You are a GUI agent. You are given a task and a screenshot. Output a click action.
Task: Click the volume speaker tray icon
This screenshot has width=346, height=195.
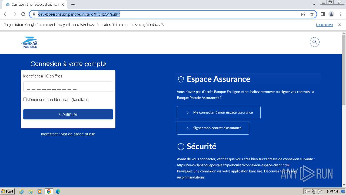tap(307, 191)
